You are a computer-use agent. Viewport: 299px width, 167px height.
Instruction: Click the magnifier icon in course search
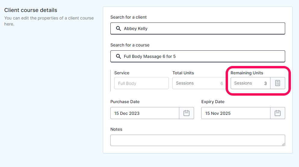[x=119, y=56]
